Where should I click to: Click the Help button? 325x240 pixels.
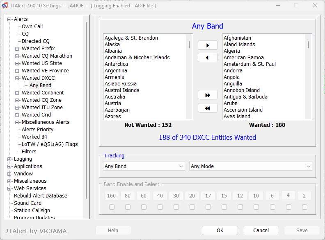pyautogui.click(x=113, y=230)
